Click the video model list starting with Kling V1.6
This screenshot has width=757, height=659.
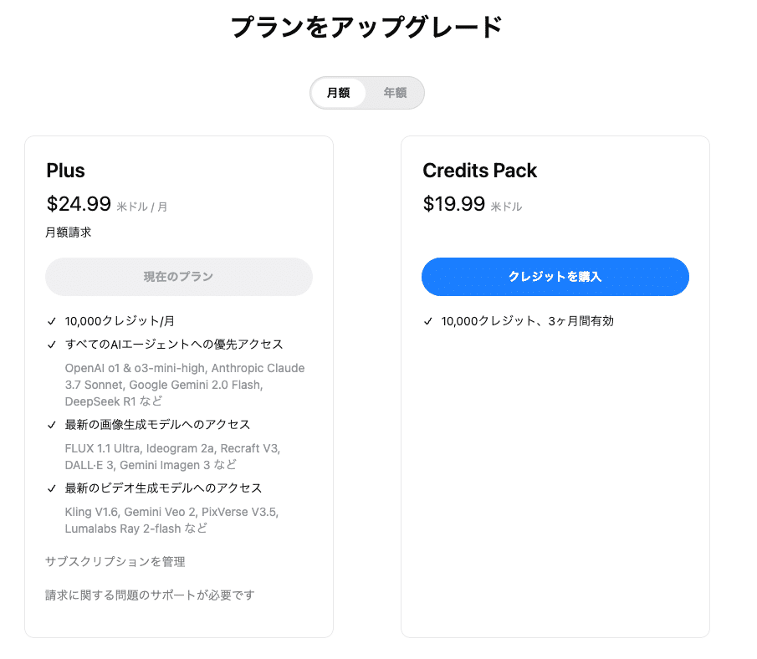coord(171,520)
